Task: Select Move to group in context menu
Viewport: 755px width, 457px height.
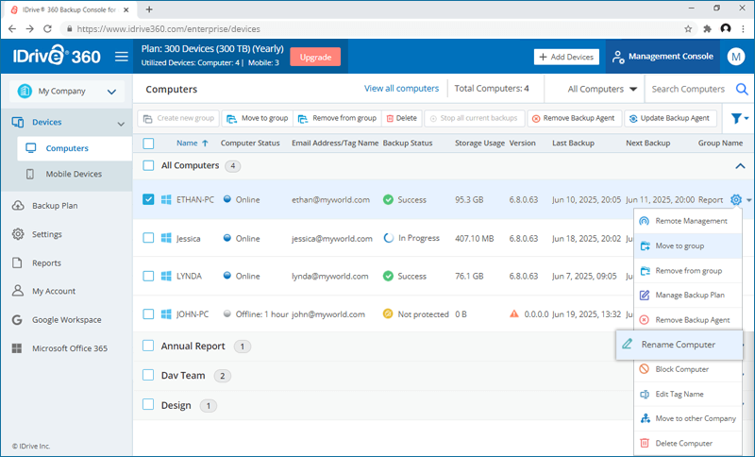Action: click(688, 246)
